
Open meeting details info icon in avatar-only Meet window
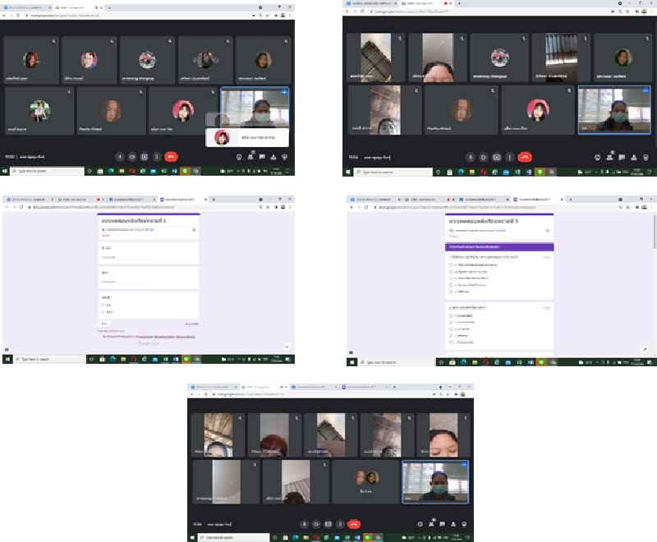[x=239, y=156]
